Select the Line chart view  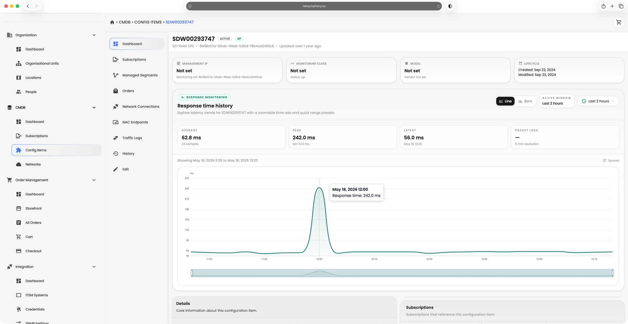(505, 101)
